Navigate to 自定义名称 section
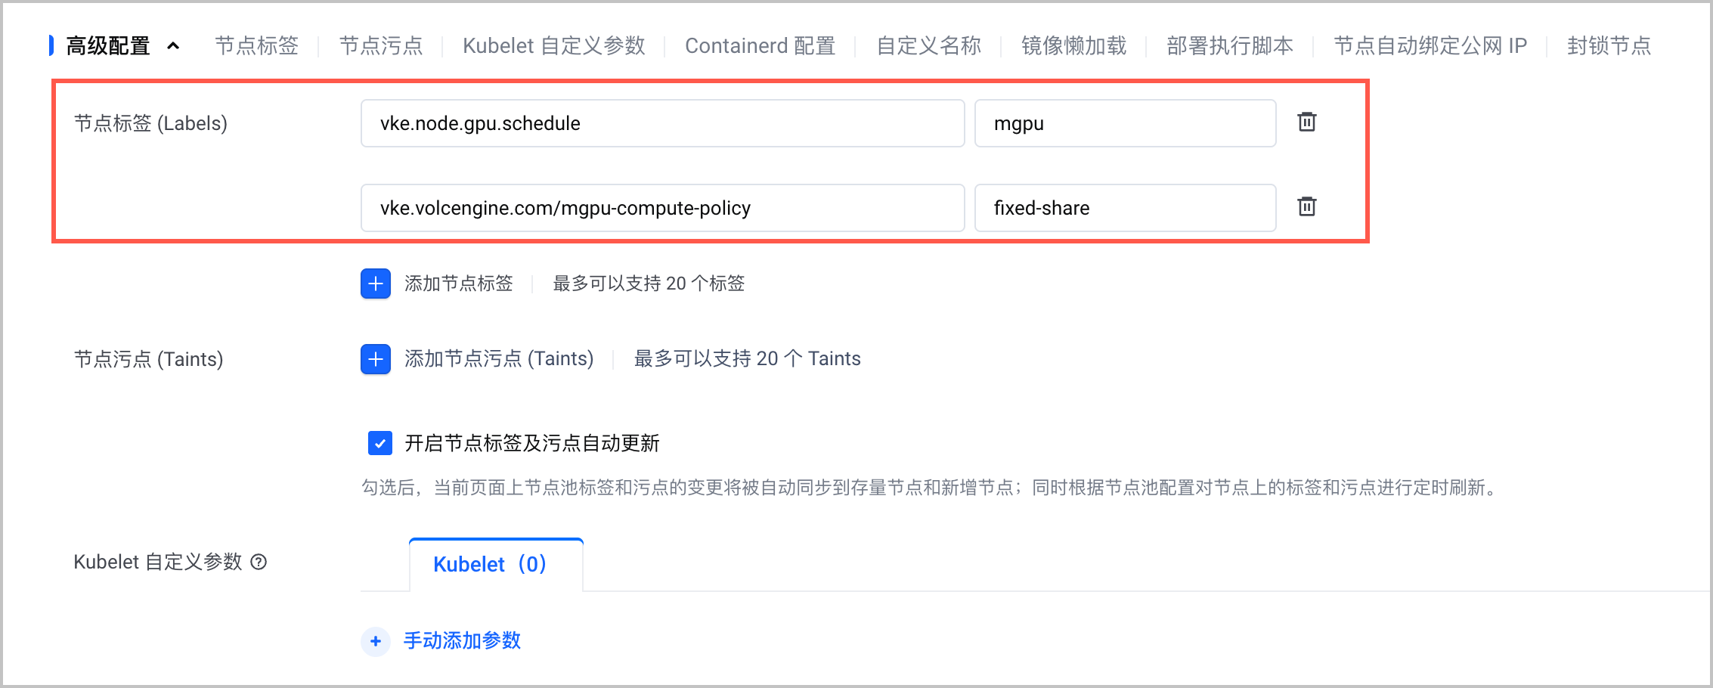Screen dimensions: 1713x688 928,46
